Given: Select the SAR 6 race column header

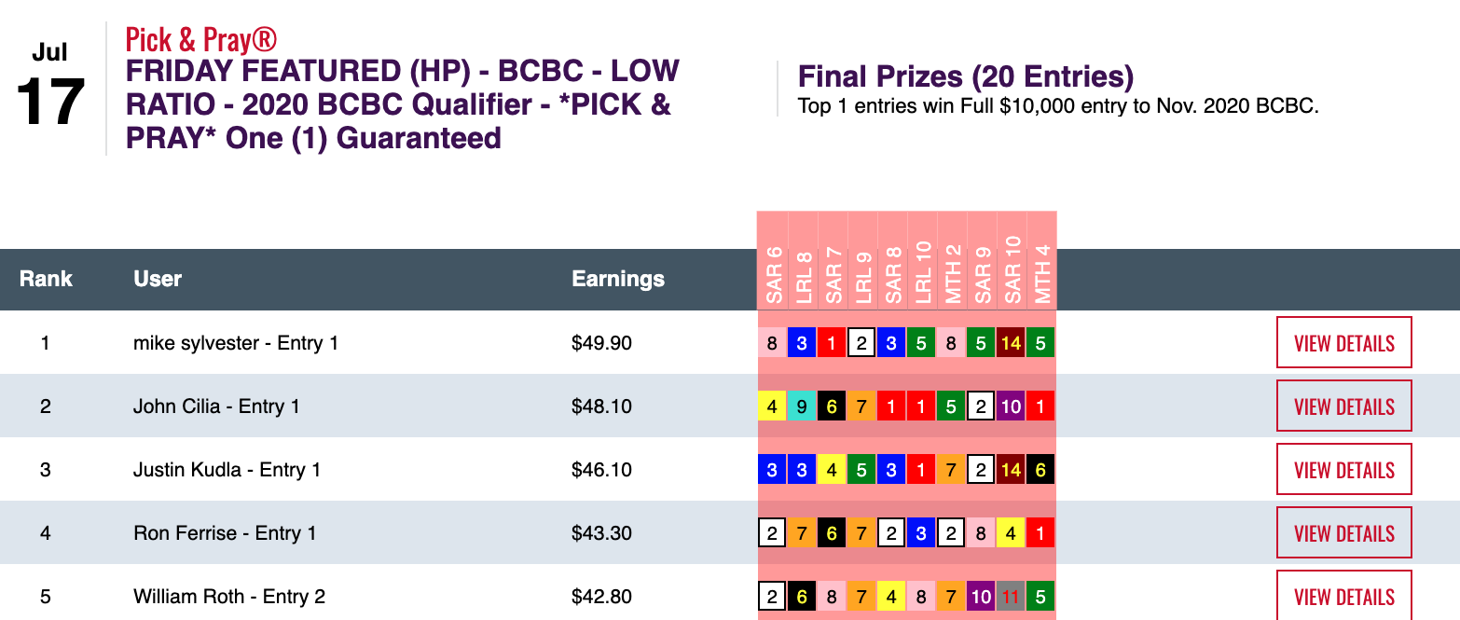Looking at the screenshot, I should pyautogui.click(x=773, y=276).
